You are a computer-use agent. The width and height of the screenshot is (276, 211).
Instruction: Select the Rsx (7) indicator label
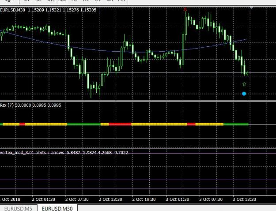point(30,105)
